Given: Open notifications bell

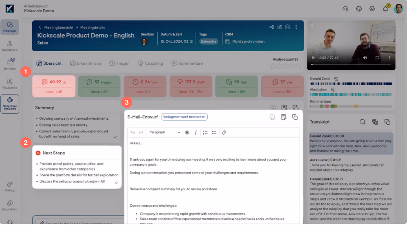Looking at the screenshot, I should coord(385,8).
